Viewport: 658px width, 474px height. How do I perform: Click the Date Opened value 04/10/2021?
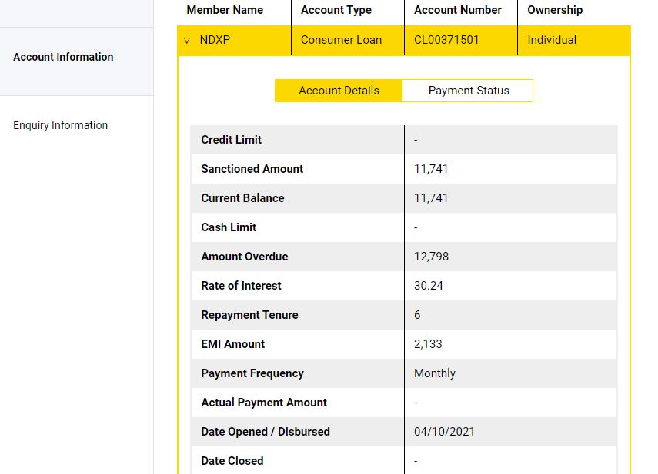444,432
